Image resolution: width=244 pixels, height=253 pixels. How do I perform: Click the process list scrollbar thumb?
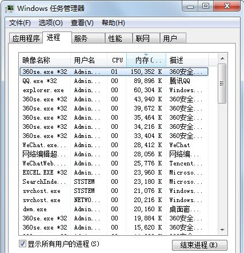point(222,84)
